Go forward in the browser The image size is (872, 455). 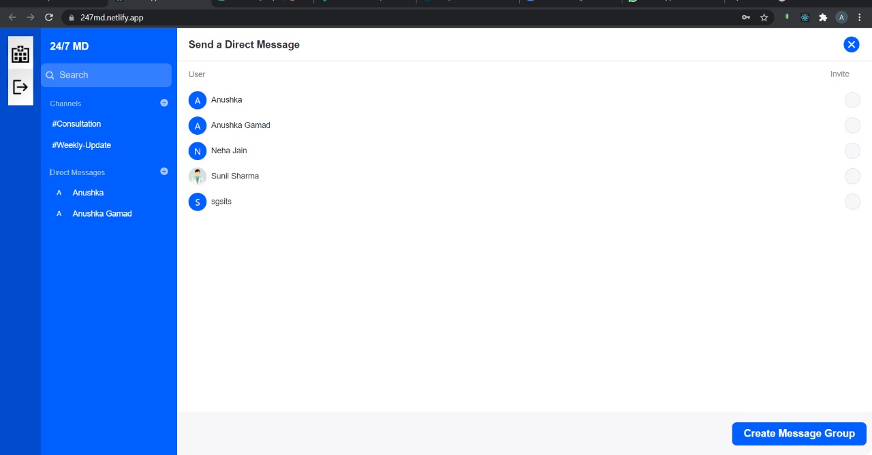[31, 18]
